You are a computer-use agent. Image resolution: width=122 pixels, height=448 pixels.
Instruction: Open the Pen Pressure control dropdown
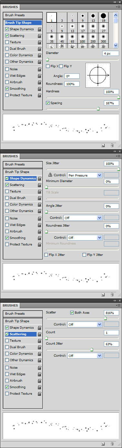[x=84, y=175]
